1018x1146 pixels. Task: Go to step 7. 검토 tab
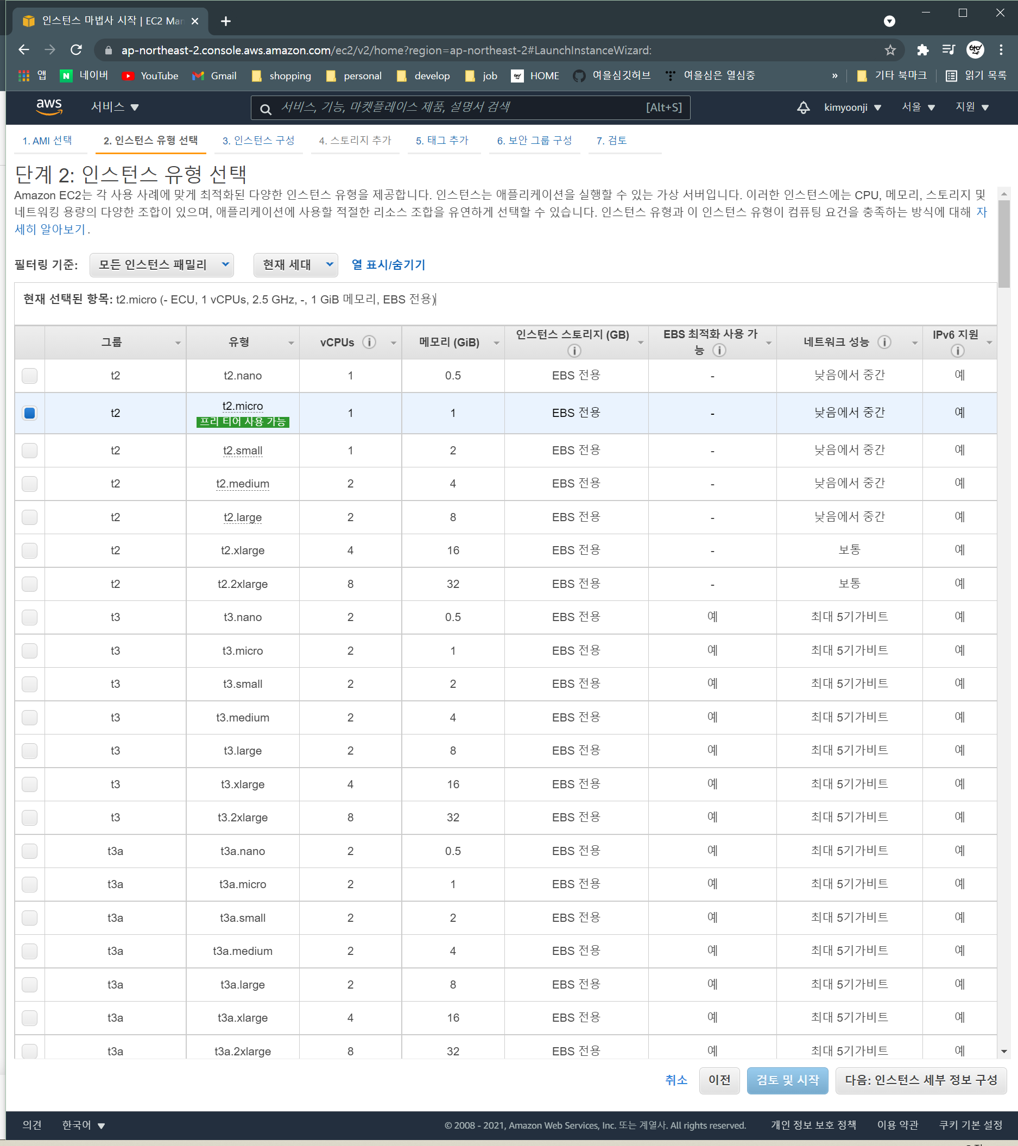[x=611, y=141]
